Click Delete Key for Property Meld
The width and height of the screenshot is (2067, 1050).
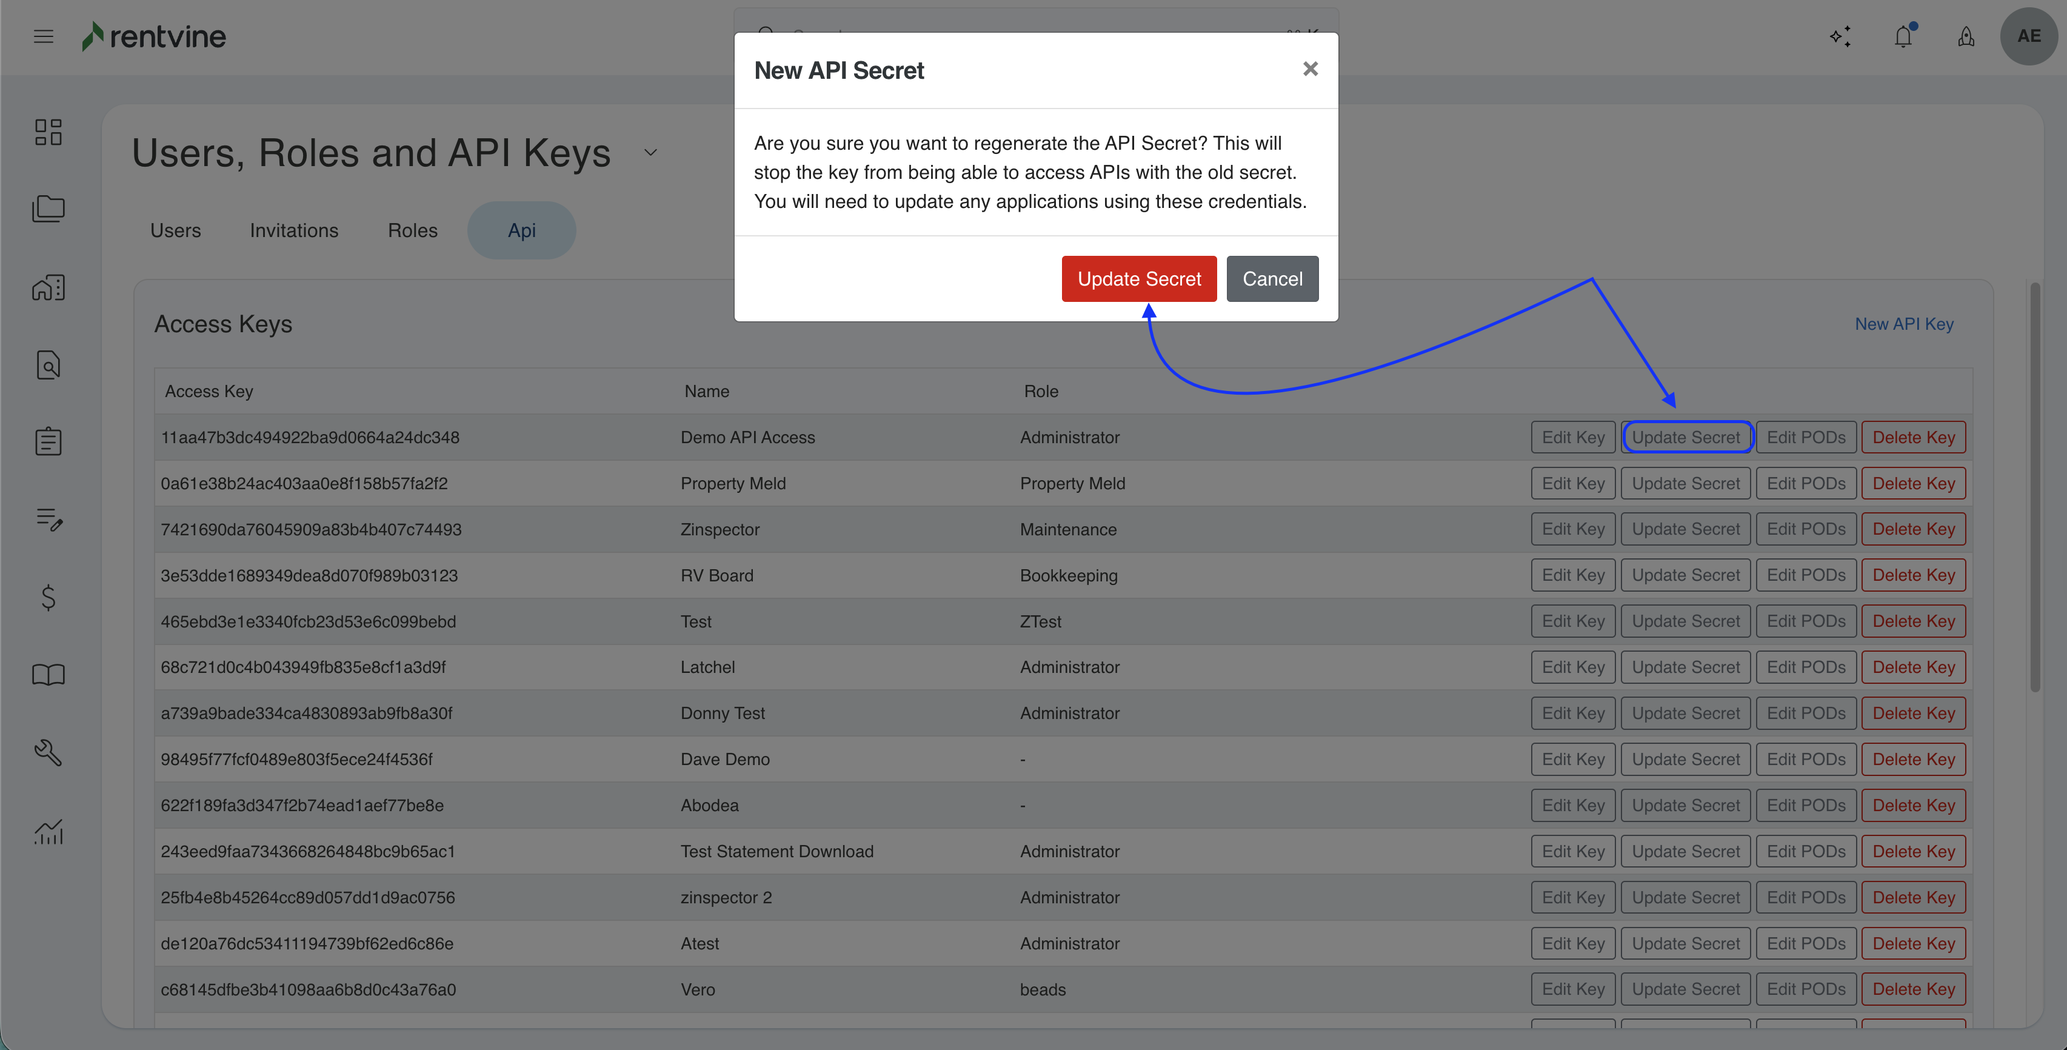1913,483
